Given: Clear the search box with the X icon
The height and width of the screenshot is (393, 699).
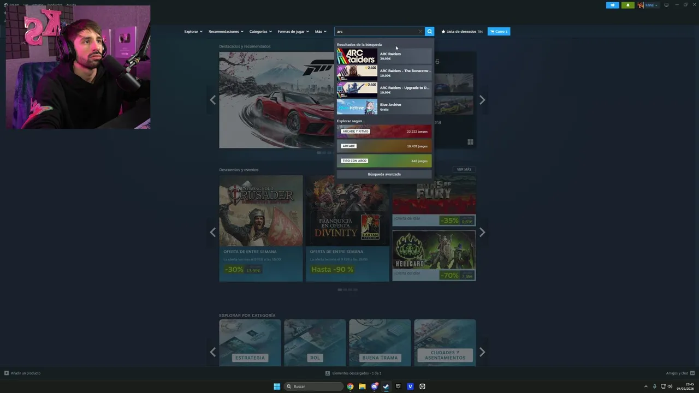Looking at the screenshot, I should pyautogui.click(x=420, y=32).
